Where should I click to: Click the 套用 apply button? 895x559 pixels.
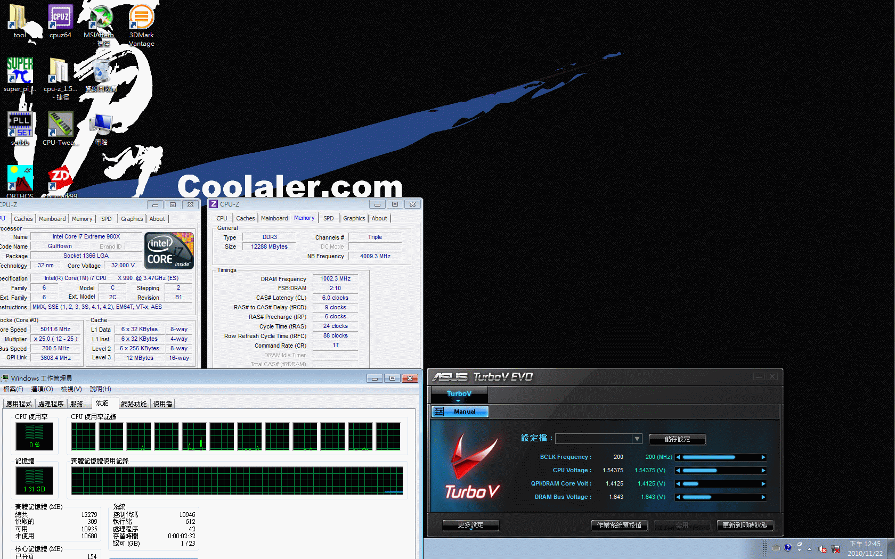click(x=682, y=525)
